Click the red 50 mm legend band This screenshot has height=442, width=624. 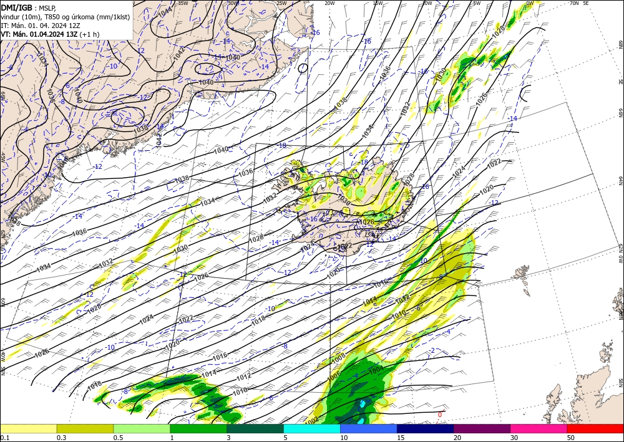click(595, 428)
